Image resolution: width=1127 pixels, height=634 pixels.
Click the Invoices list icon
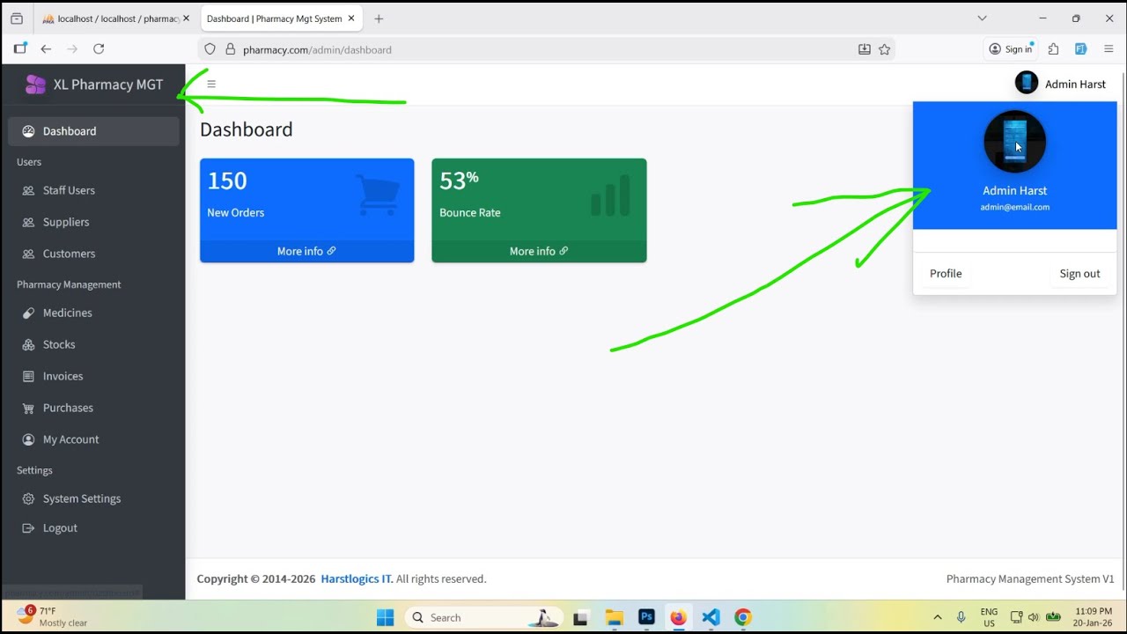click(28, 376)
